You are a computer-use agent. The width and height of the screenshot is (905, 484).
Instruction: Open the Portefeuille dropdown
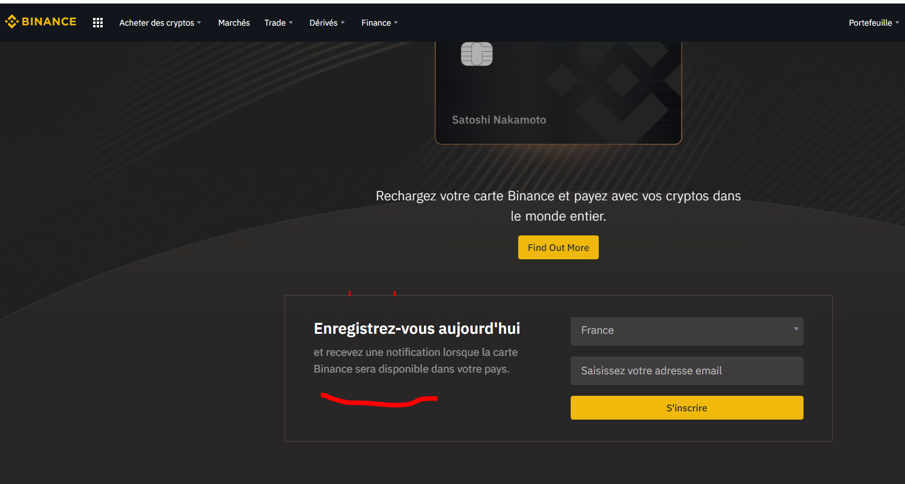click(873, 23)
